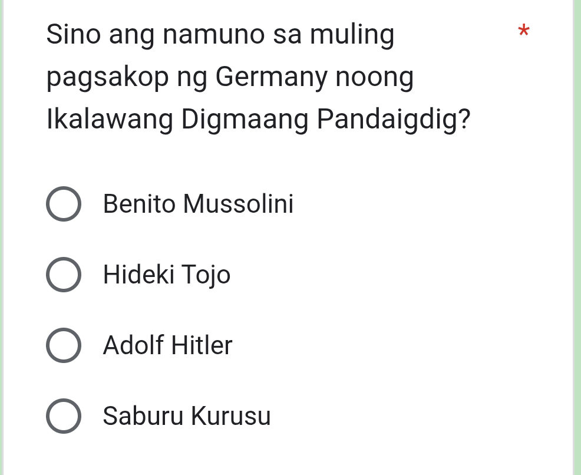The image size is (581, 475).
Task: Click the Benito Mussolini option label
Action: click(198, 204)
